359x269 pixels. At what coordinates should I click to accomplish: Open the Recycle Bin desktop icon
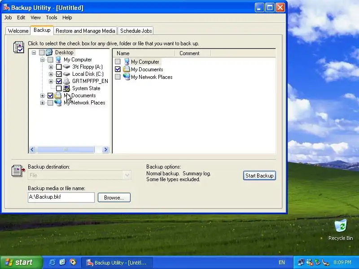(x=341, y=226)
